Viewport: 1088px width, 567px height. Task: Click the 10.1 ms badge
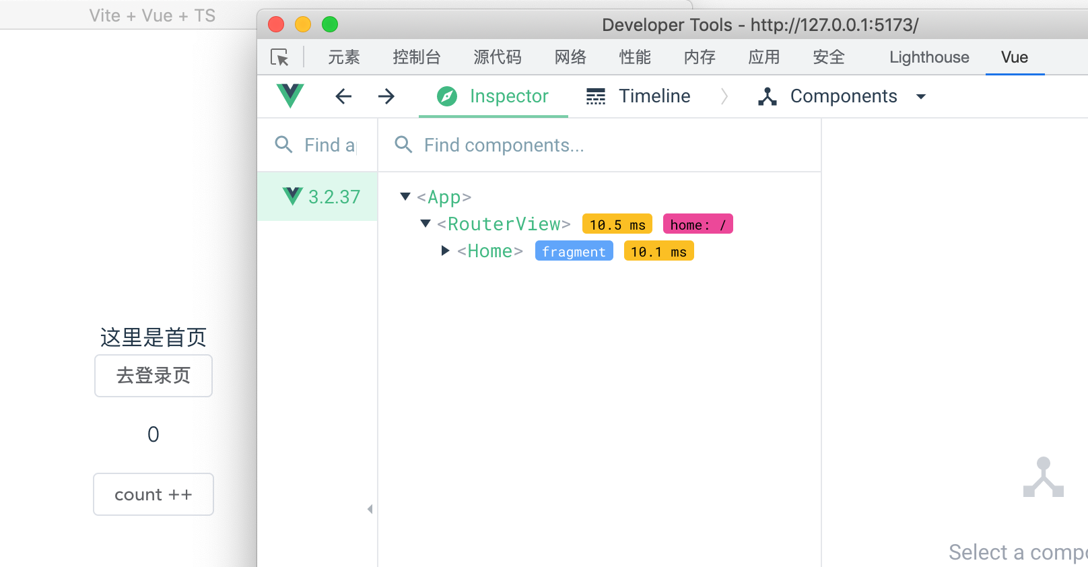659,251
